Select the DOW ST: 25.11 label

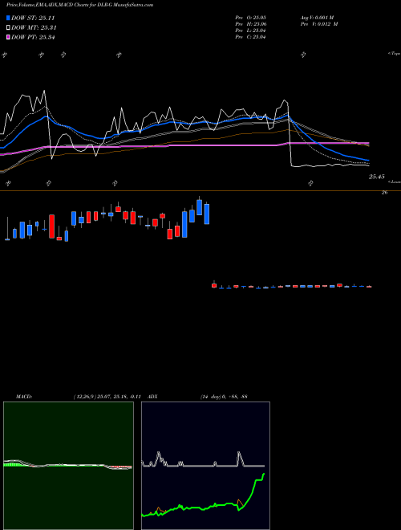pos(33,18)
